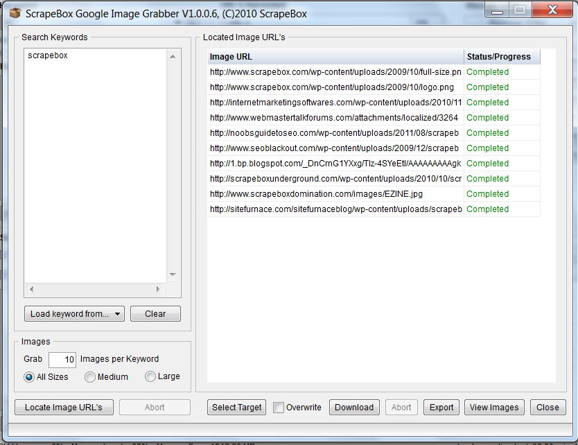Click the keyword list scroll up arrow
The image size is (578, 445).
pos(173,56)
